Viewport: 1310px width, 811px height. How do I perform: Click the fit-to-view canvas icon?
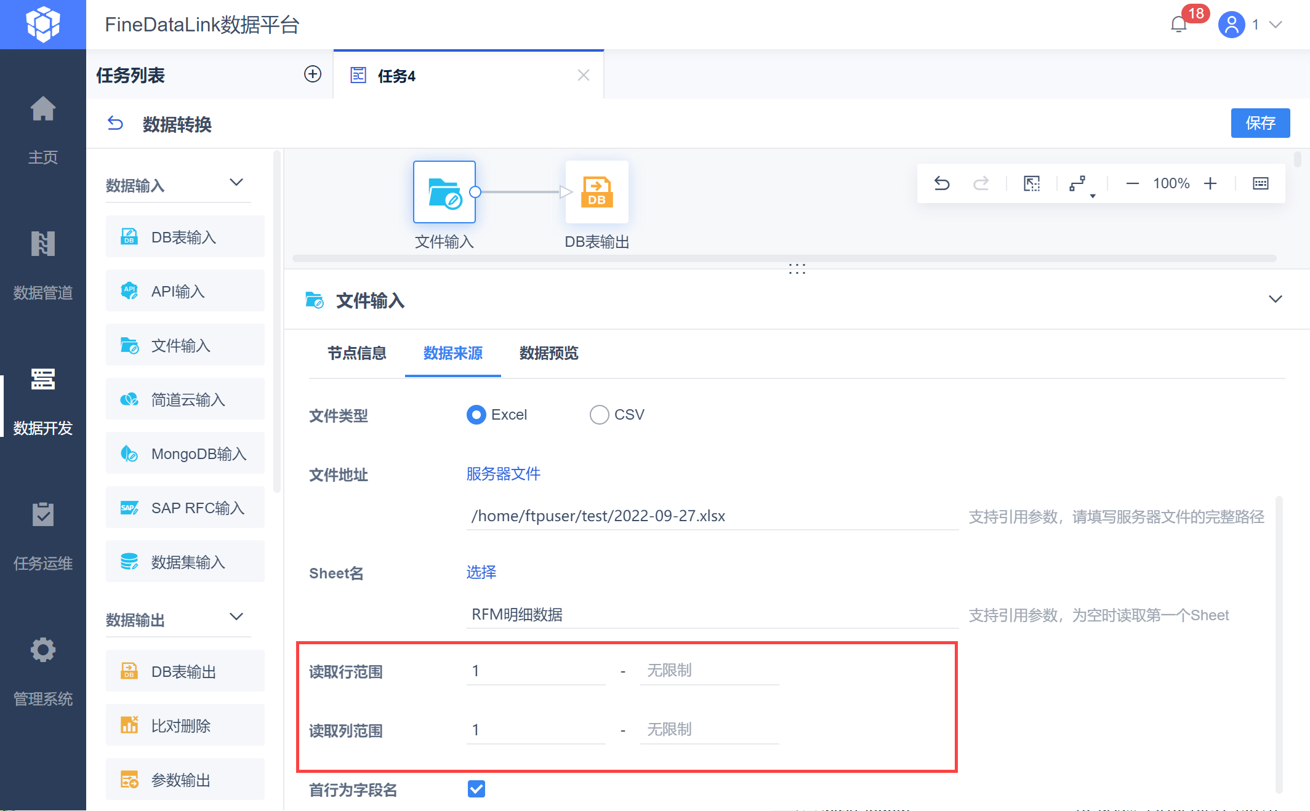pos(1032,183)
